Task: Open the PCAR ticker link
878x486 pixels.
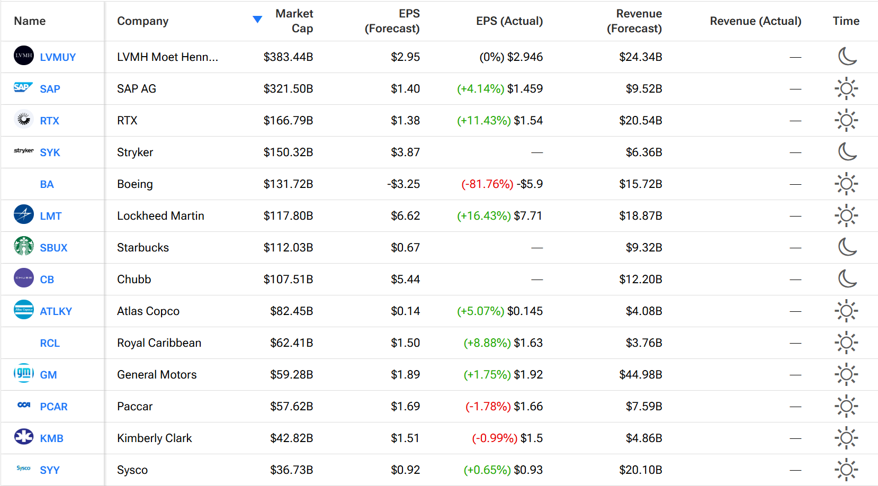Action: click(53, 407)
